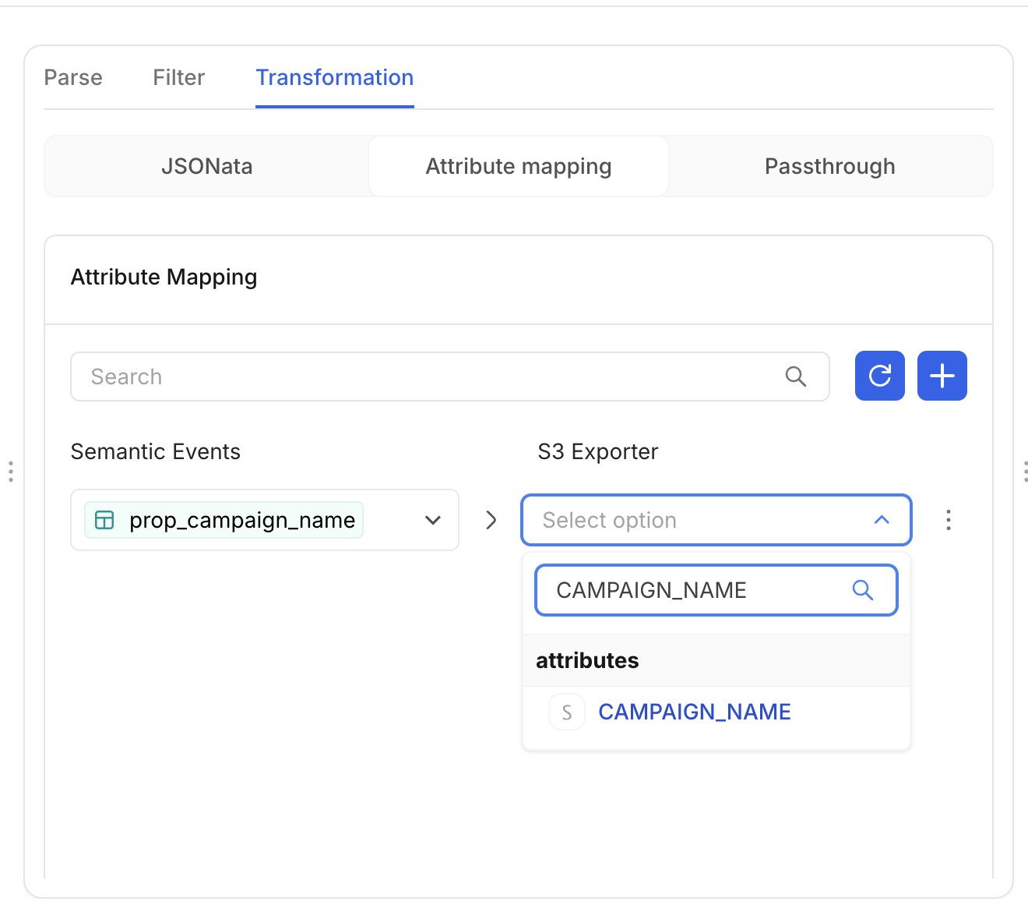
Task: Click the Select option combo box
Action: (701, 520)
